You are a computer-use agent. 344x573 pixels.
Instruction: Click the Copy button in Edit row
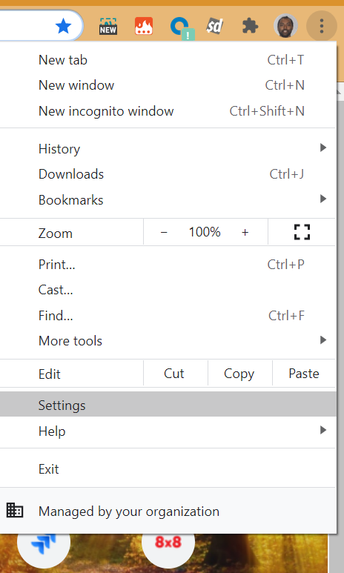click(239, 373)
